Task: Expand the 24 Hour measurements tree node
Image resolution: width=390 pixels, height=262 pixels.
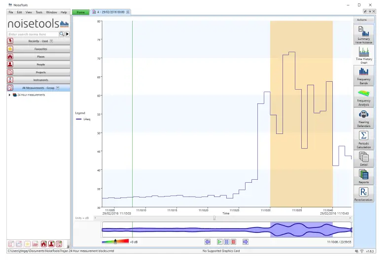Action: 9,95
